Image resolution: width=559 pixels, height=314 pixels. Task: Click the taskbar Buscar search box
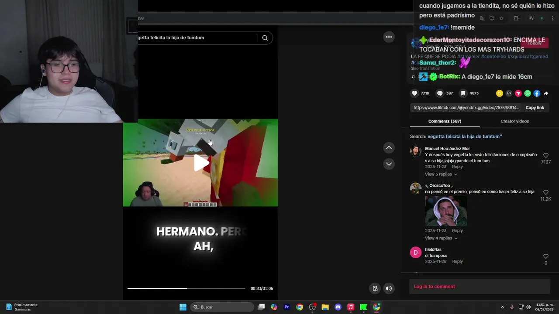(x=222, y=307)
